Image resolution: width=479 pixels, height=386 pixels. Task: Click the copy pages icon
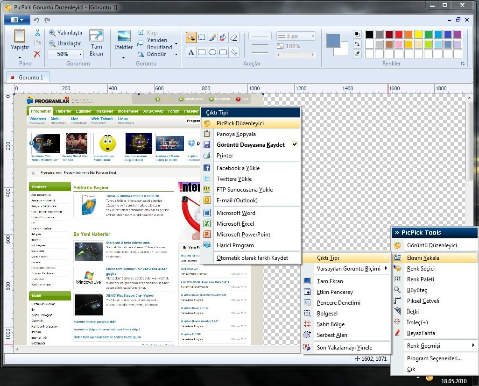click(x=37, y=43)
